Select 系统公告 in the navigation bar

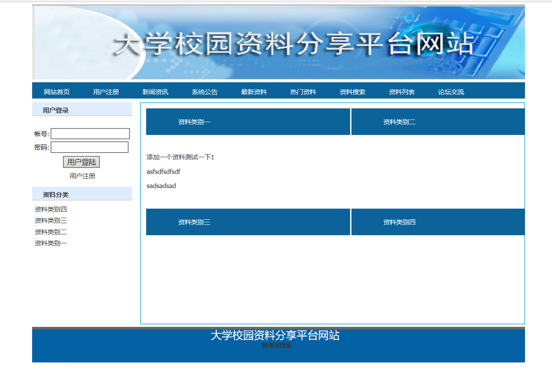pos(204,92)
